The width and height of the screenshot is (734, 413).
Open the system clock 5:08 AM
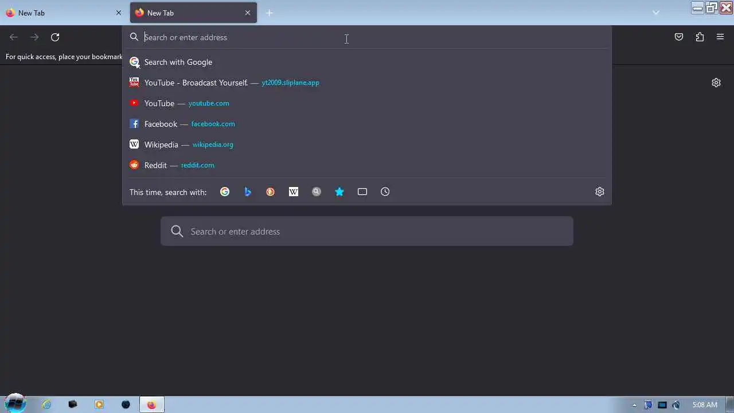pyautogui.click(x=705, y=405)
